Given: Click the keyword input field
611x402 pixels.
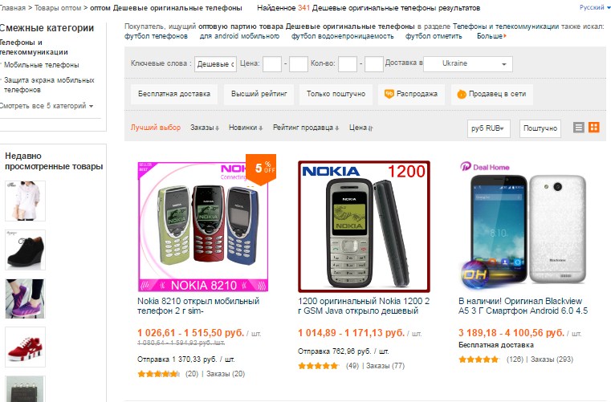Looking at the screenshot, I should [x=215, y=64].
